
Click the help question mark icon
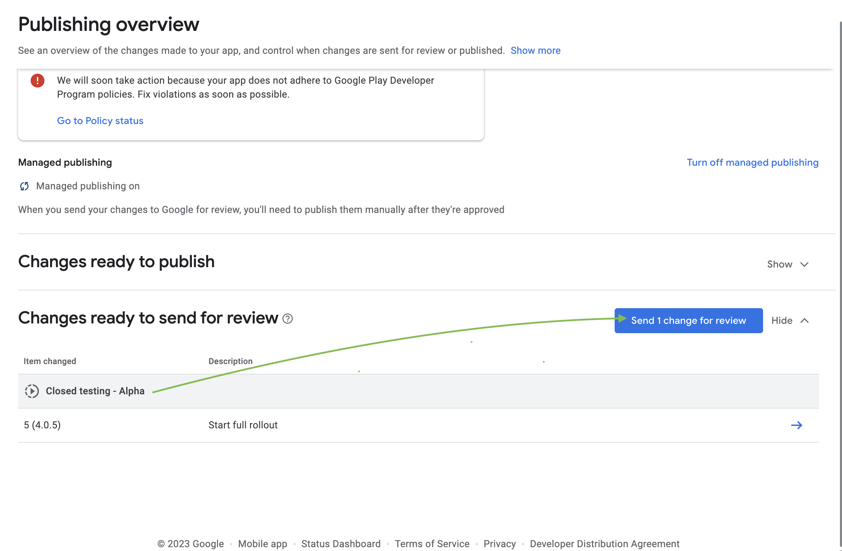288,319
